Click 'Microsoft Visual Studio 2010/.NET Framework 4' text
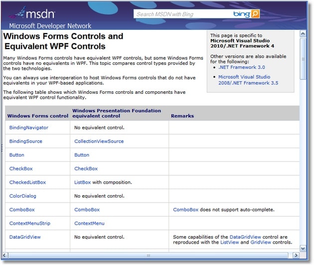This screenshot has width=314, height=266. pos(242,43)
